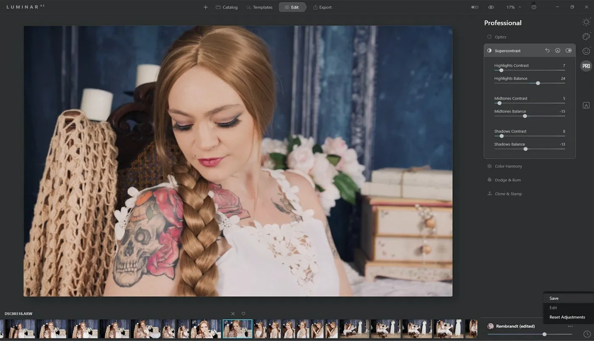This screenshot has width=594, height=341.
Task: Show original with the eye preview icon
Action: pos(491,7)
